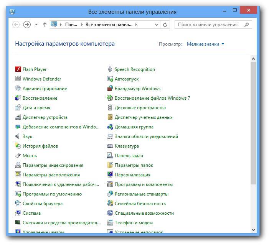This screenshot has width=269, height=245.
Task: Open Подключения к удаленным рабочим столам link
Action: point(61,184)
